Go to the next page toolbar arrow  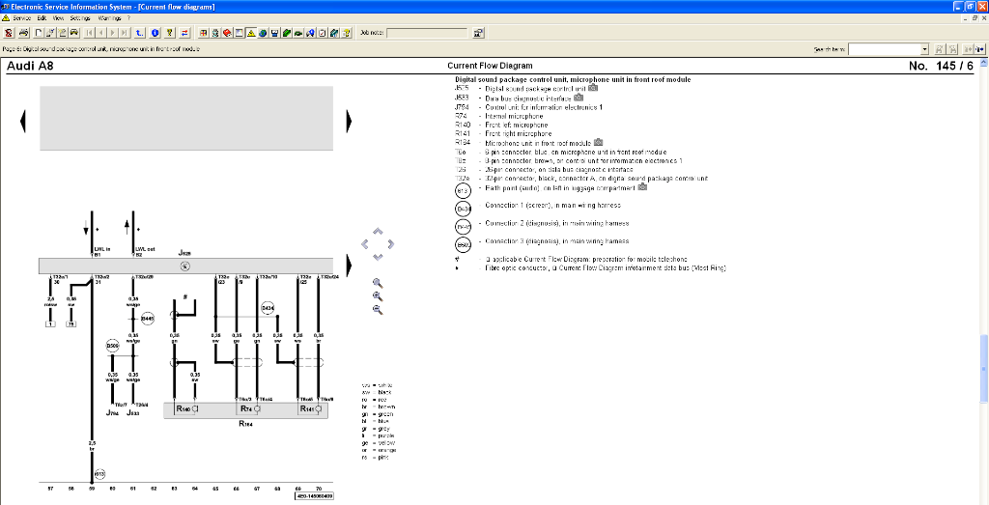pos(114,32)
